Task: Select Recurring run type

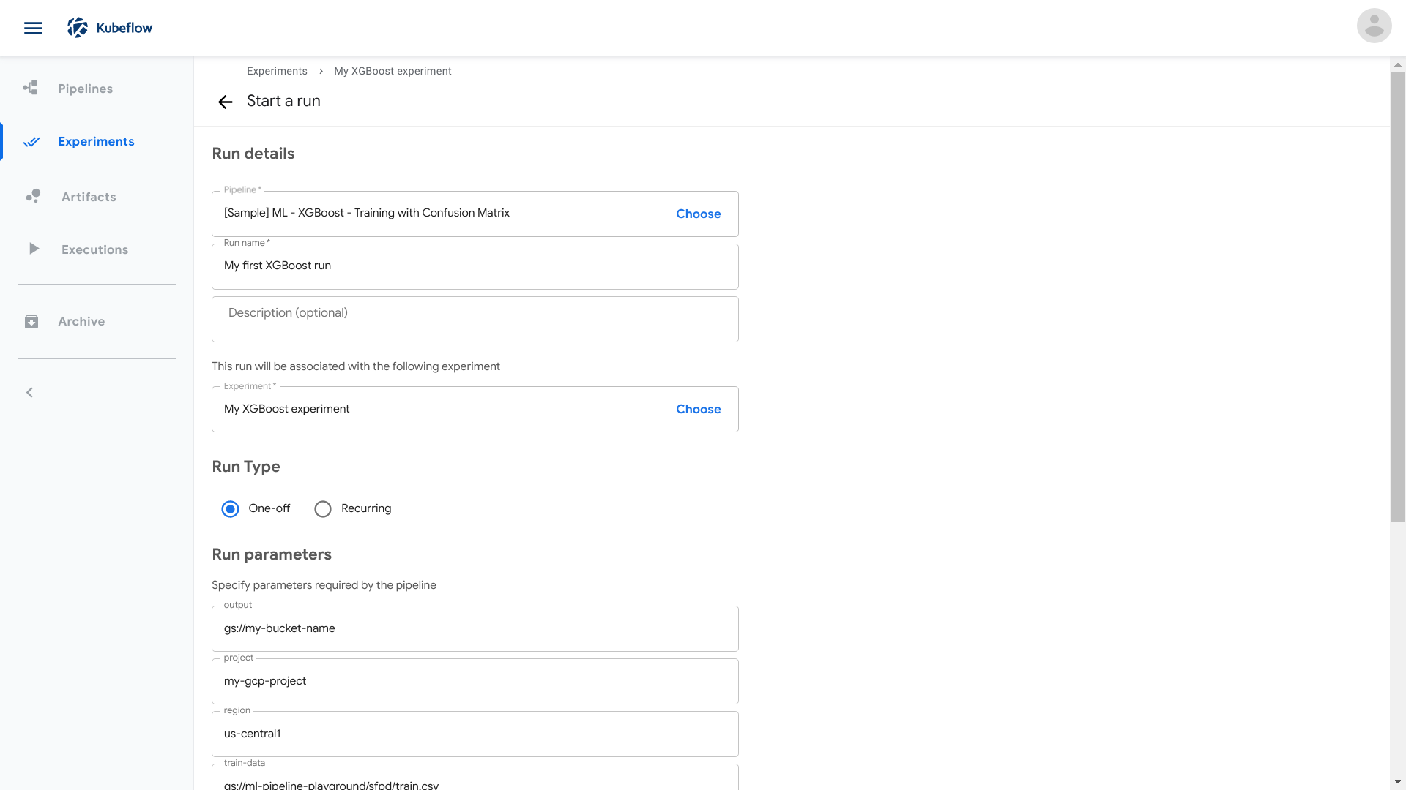Action: 323,509
